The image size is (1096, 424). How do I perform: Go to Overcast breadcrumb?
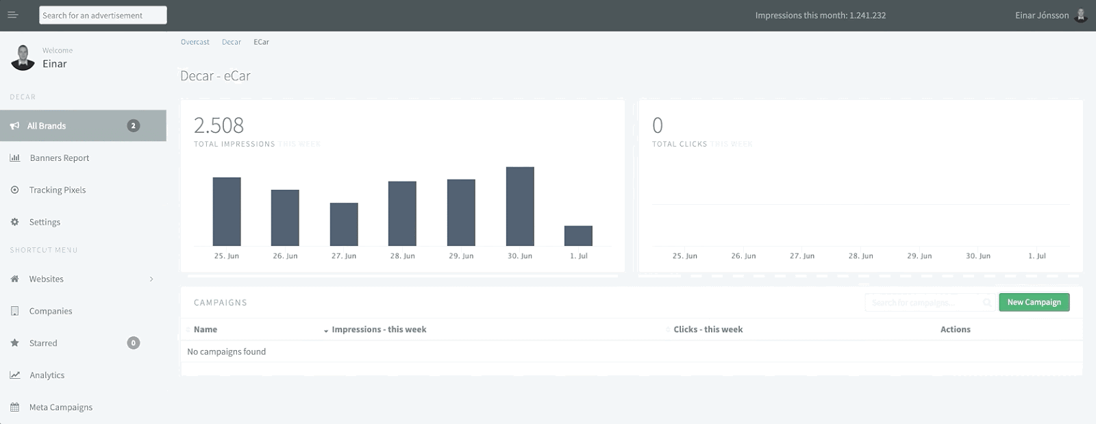pyautogui.click(x=195, y=42)
